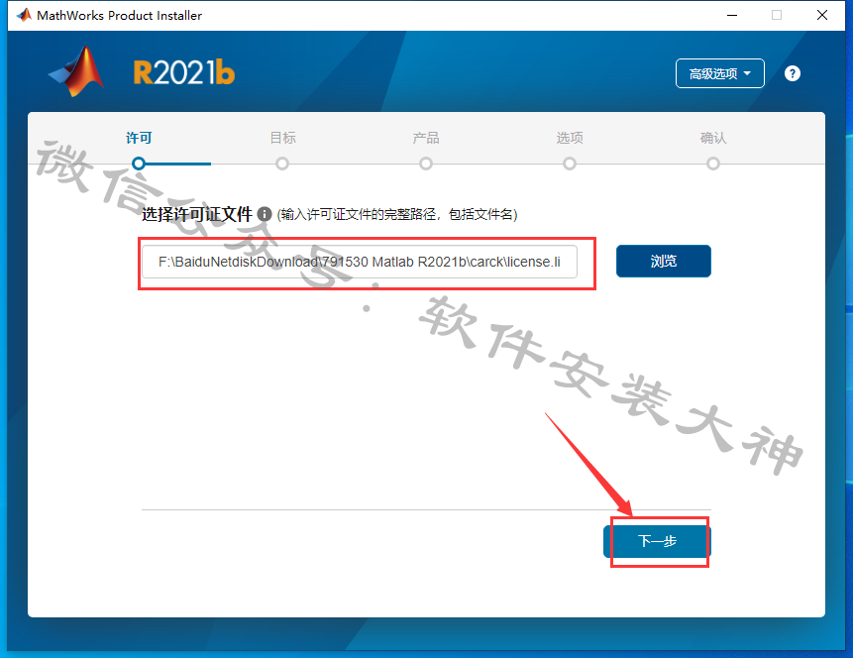This screenshot has width=853, height=658.
Task: Click the 选择许可证文件 heading text
Action: click(197, 214)
